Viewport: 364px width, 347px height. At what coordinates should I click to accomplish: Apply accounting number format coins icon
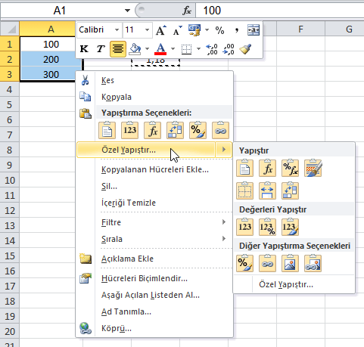click(x=194, y=30)
